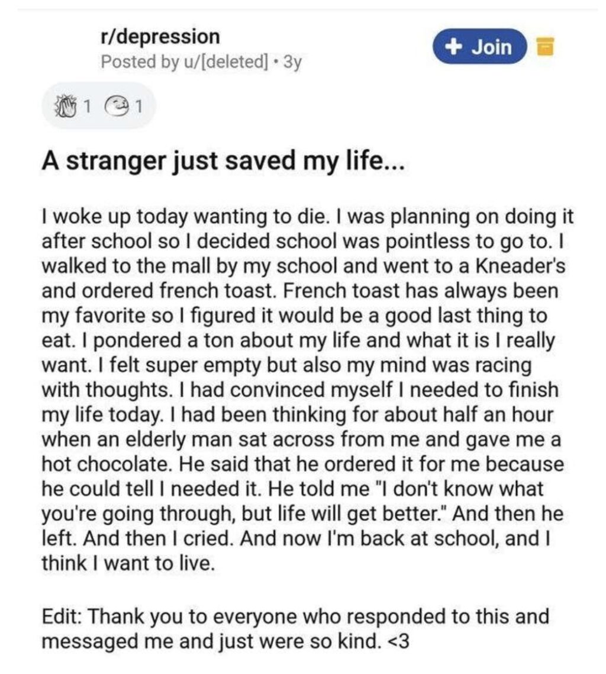Click the word "Kneader's" in the post
The image size is (606, 674).
click(x=520, y=266)
